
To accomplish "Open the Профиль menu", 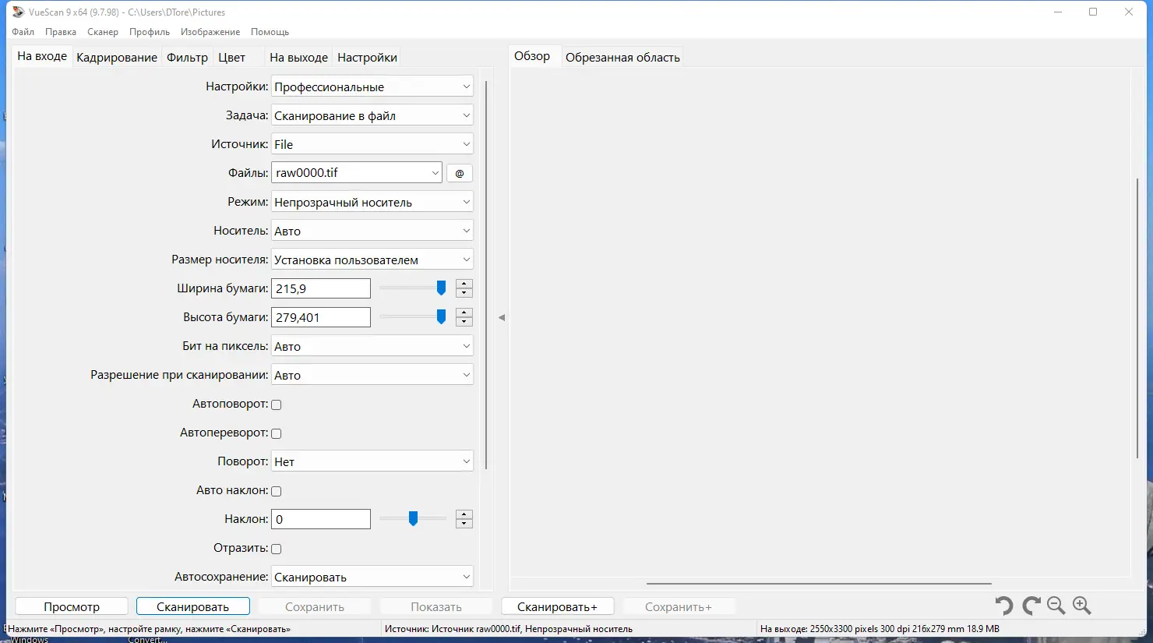I will tap(150, 32).
